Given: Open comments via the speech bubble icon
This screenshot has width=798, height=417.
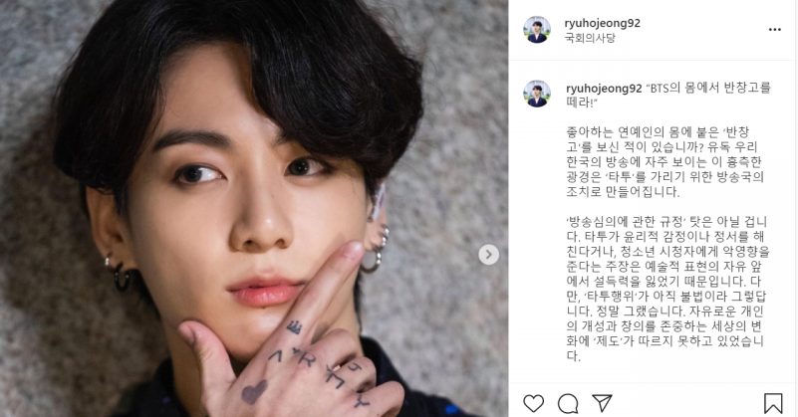Looking at the screenshot, I should pyautogui.click(x=568, y=404).
